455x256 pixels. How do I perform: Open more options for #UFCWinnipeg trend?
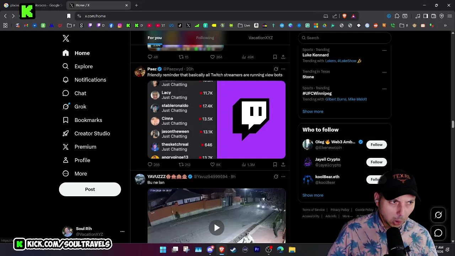pos(384,89)
